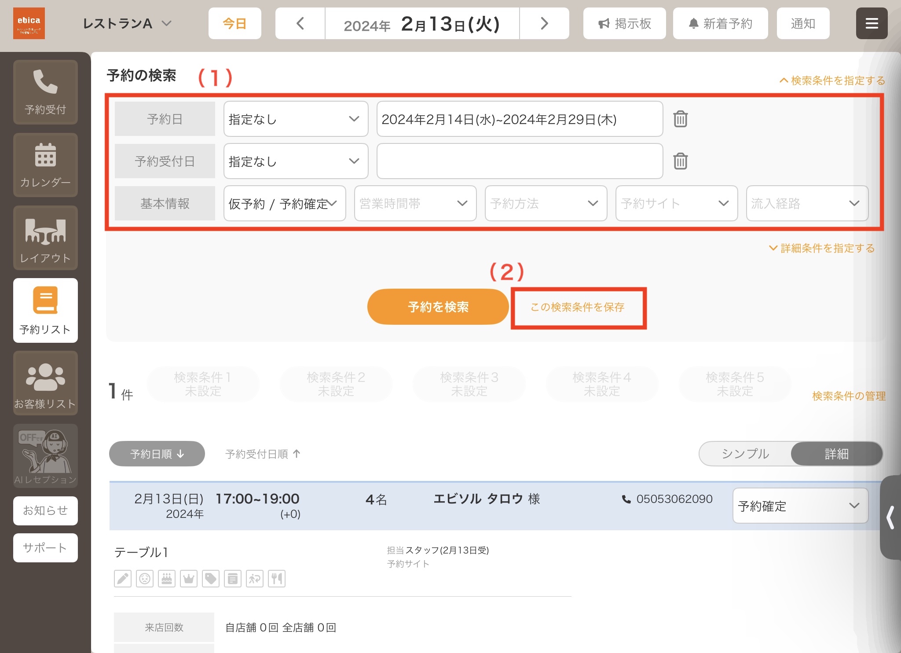
Task: Click the reservation time 17:00~19:00
Action: tap(257, 499)
